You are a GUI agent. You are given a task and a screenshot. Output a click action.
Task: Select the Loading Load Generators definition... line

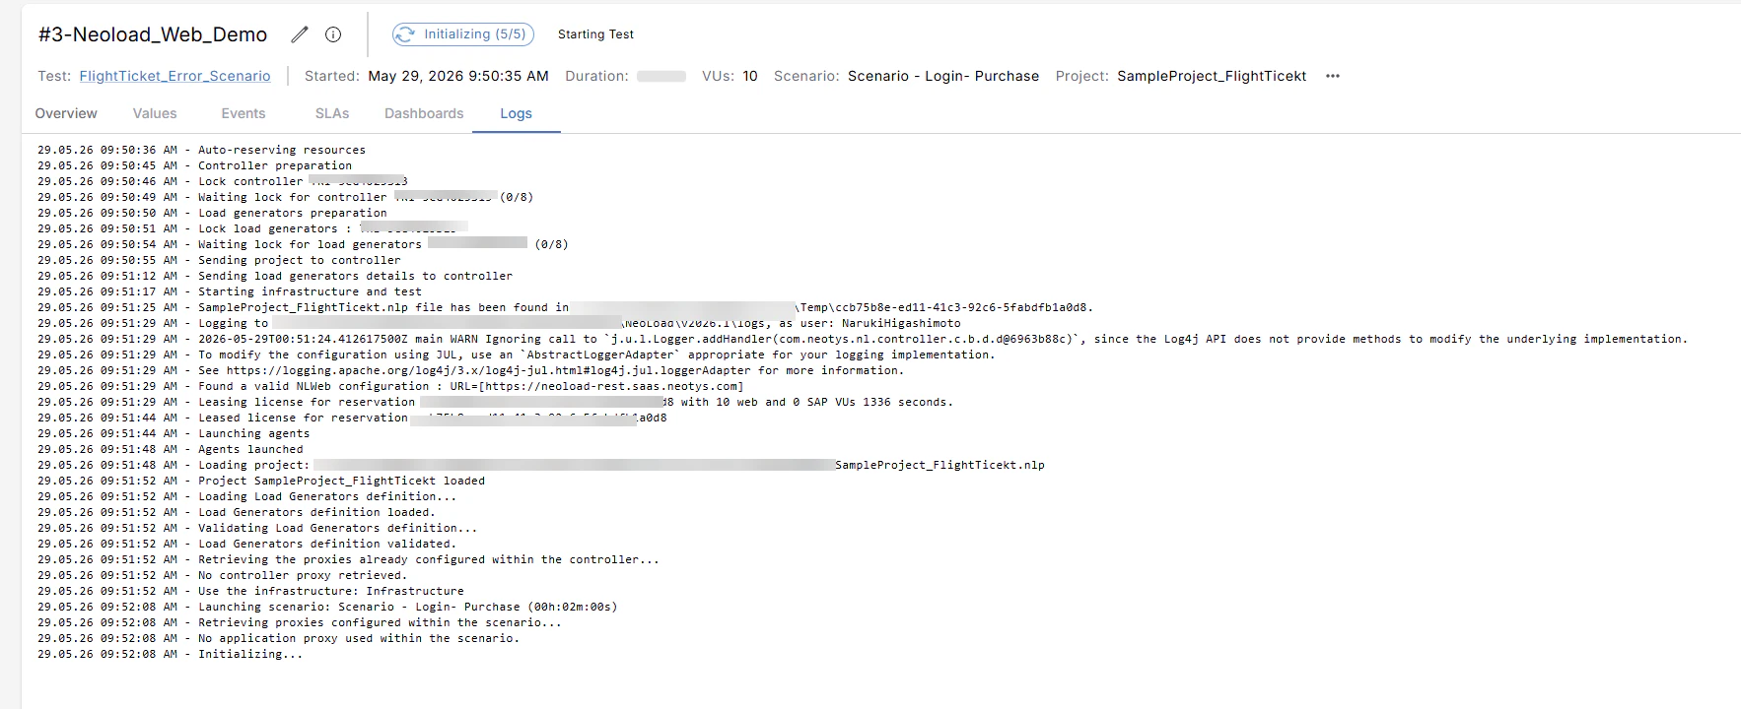(246, 496)
